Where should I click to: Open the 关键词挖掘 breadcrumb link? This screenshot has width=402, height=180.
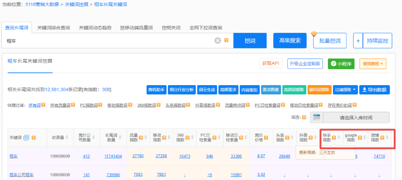click(x=77, y=4)
